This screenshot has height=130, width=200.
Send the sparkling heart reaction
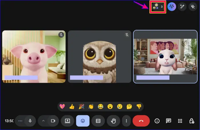62,106
